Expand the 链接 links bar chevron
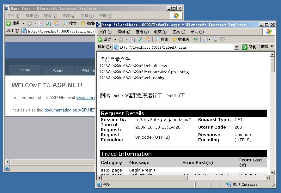Screen dimensions: 281x193 pos(272,47)
